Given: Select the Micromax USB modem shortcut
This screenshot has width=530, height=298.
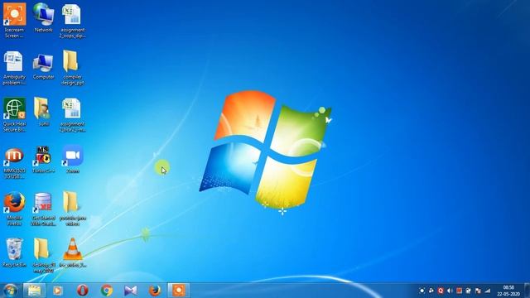Looking at the screenshot, I should coord(14,162).
